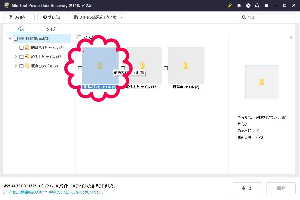Click the 作成日時 不明 row

(x=250, y=130)
